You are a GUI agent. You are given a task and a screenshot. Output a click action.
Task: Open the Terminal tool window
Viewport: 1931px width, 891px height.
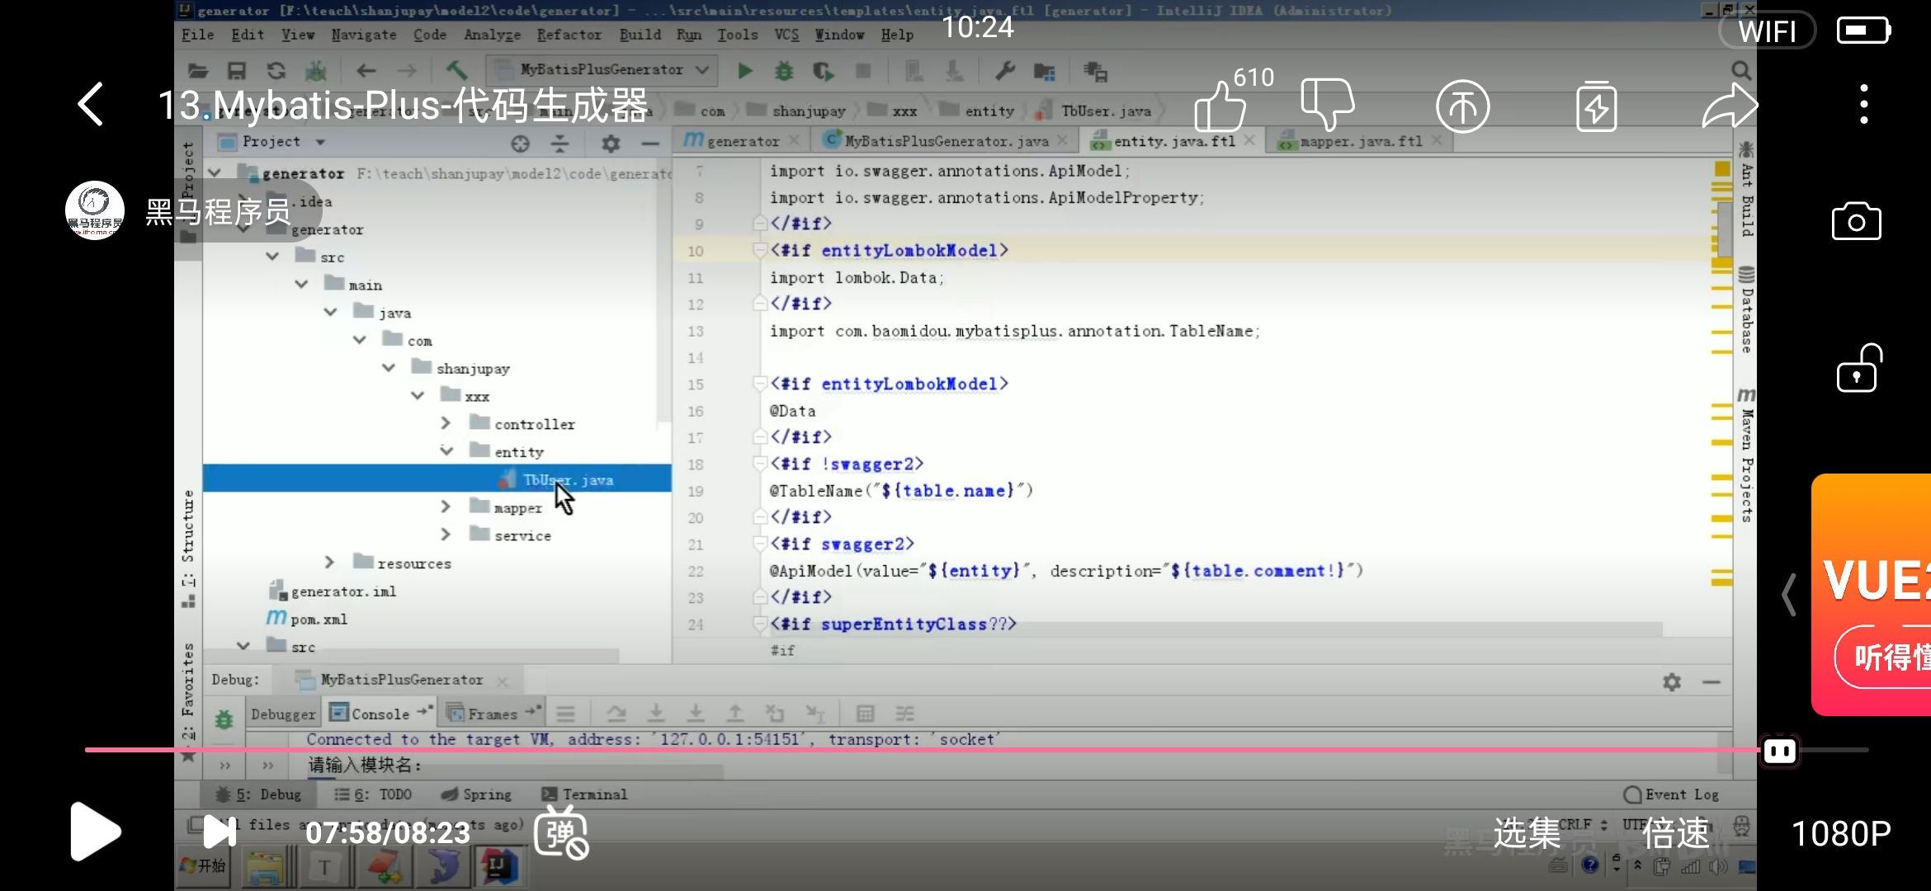584,794
